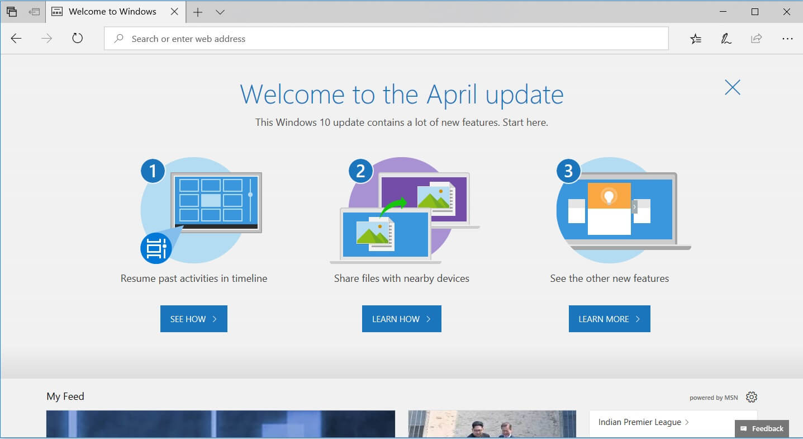Screen dimensions: 803x439
Task: Click the Share icon in toolbar
Action: [x=756, y=39]
